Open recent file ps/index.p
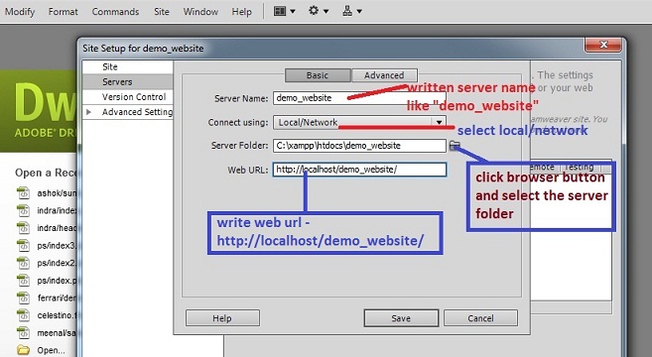This screenshot has width=652, height=357. pos(57,281)
